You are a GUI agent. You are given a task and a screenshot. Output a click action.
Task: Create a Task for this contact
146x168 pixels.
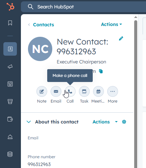(x=84, y=91)
